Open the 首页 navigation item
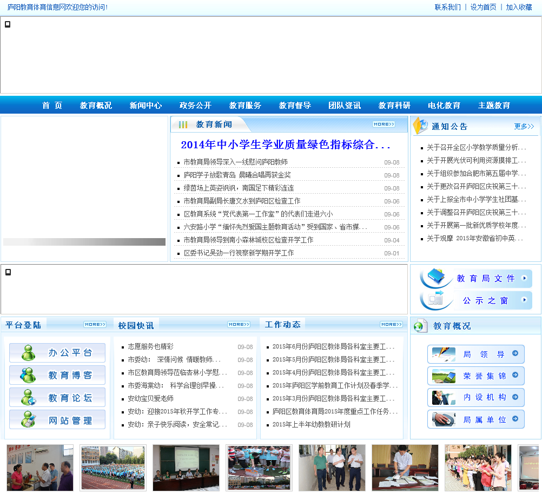Viewport: 542px width, 493px height. click(52, 105)
